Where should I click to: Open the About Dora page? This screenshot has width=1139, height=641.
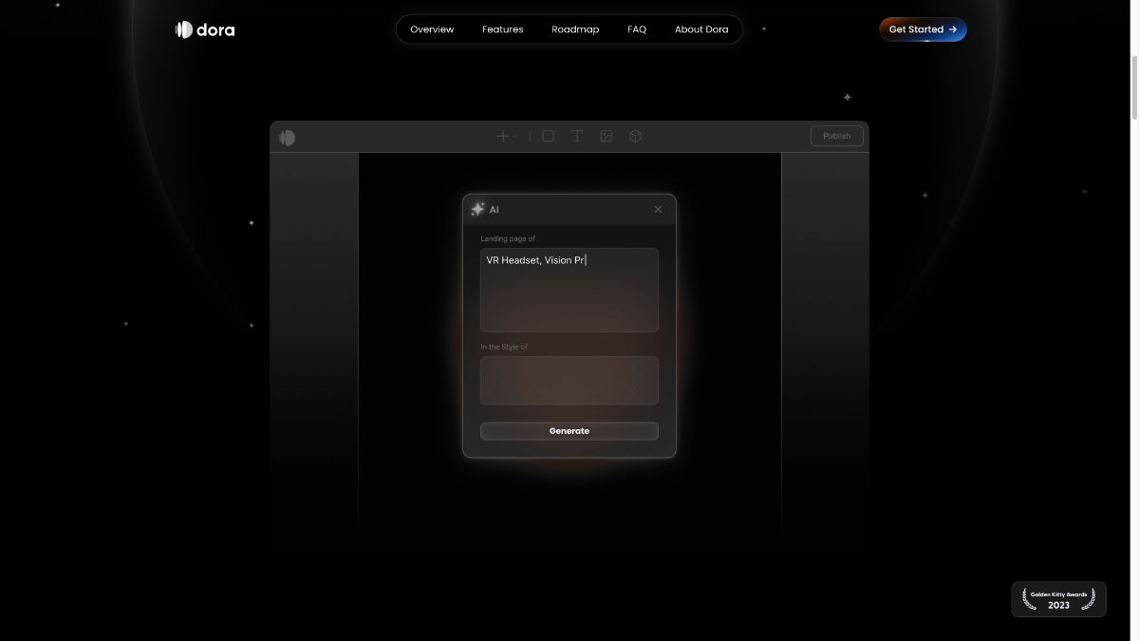point(701,29)
